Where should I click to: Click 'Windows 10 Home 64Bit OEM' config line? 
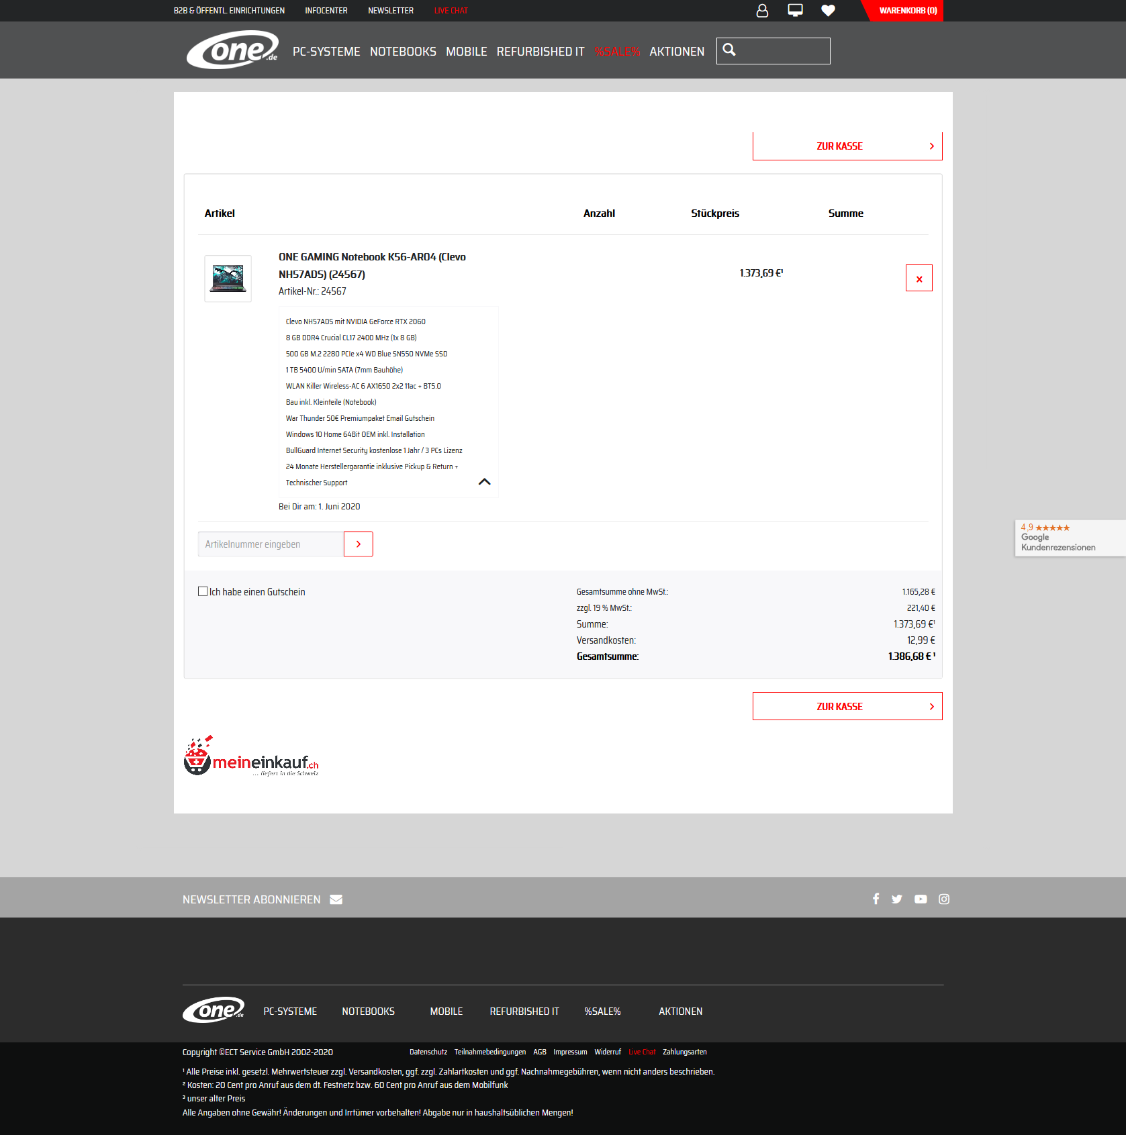355,434
